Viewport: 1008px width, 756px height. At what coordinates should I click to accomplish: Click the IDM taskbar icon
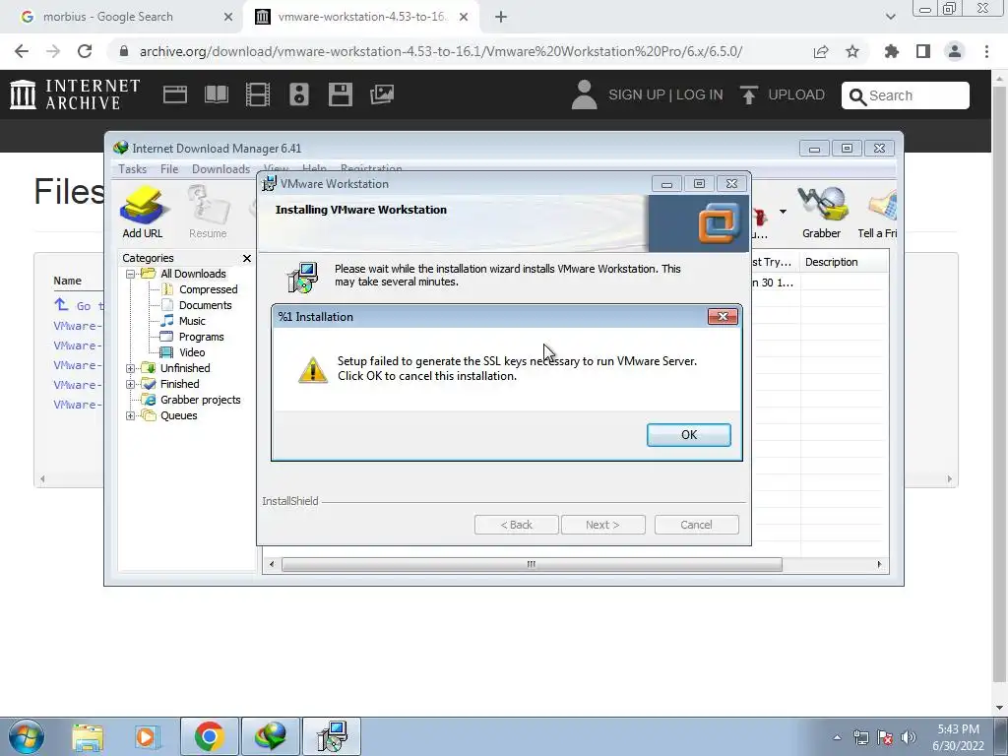tap(270, 736)
